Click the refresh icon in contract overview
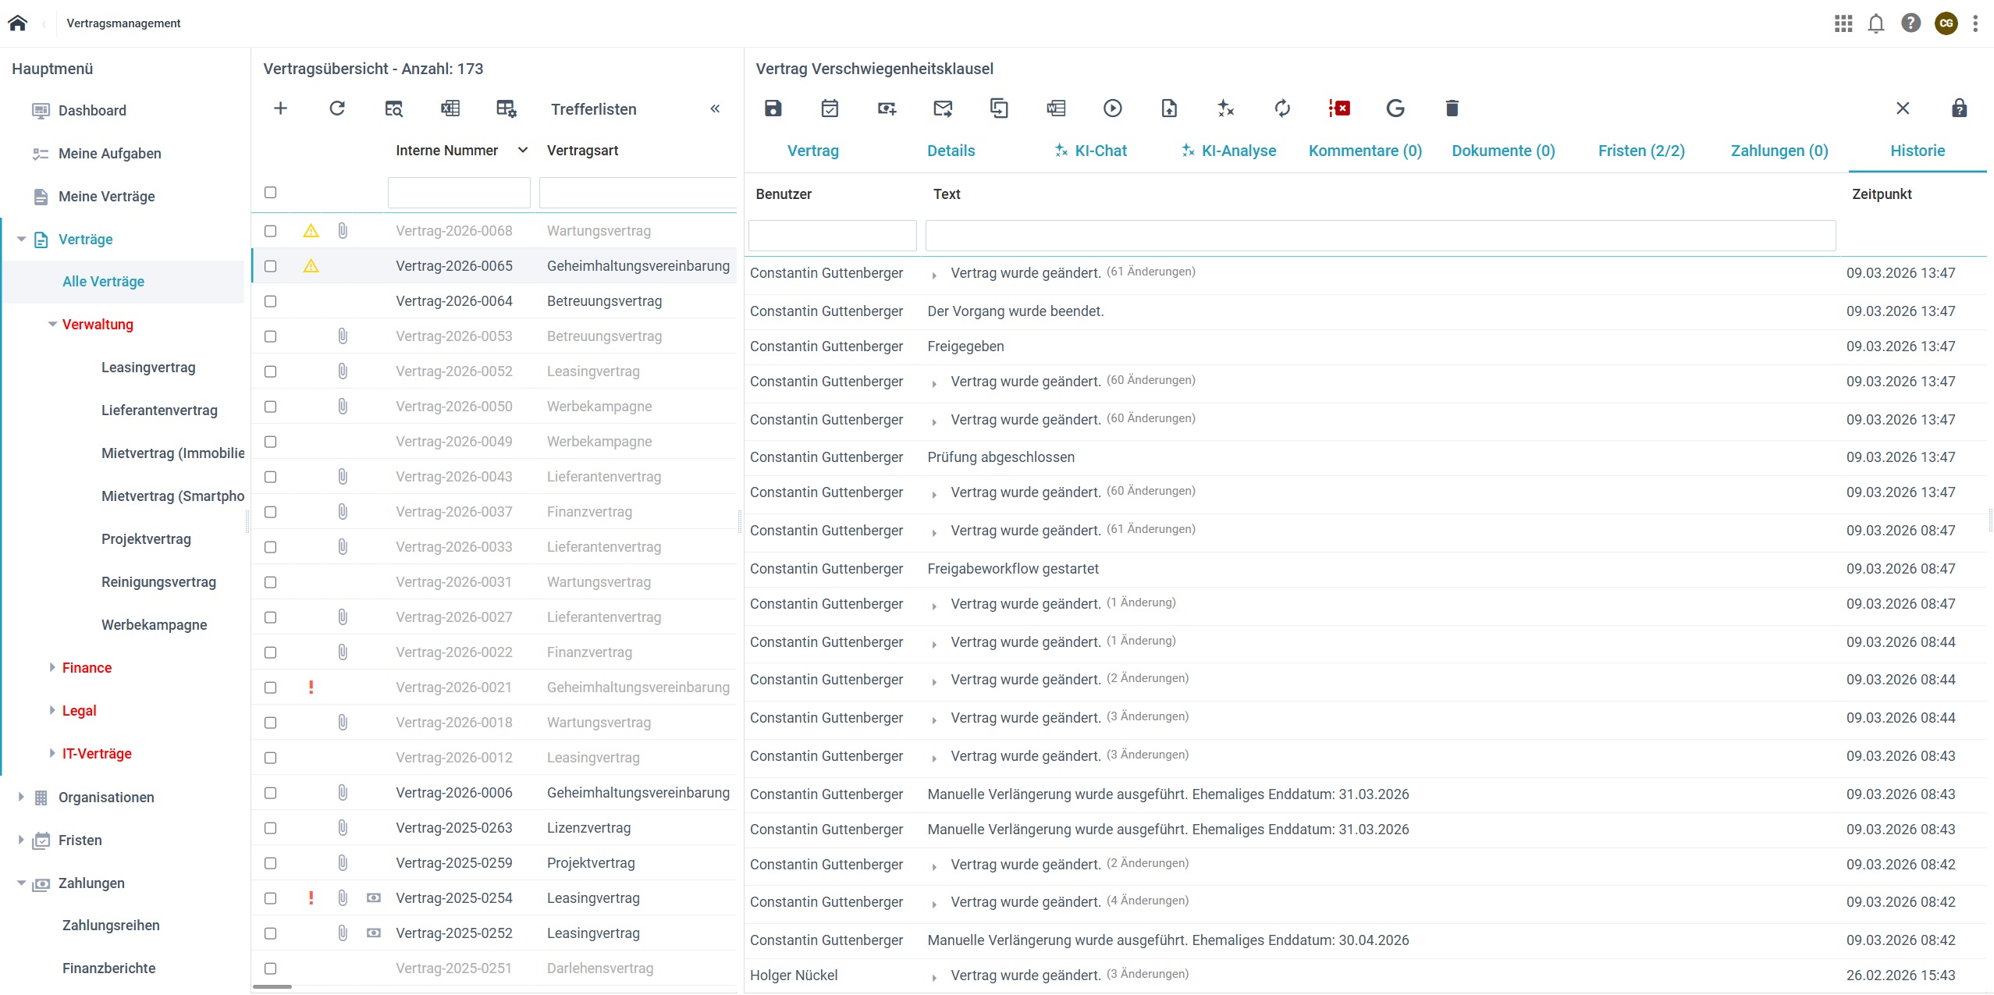1994x995 pixels. tap(337, 108)
